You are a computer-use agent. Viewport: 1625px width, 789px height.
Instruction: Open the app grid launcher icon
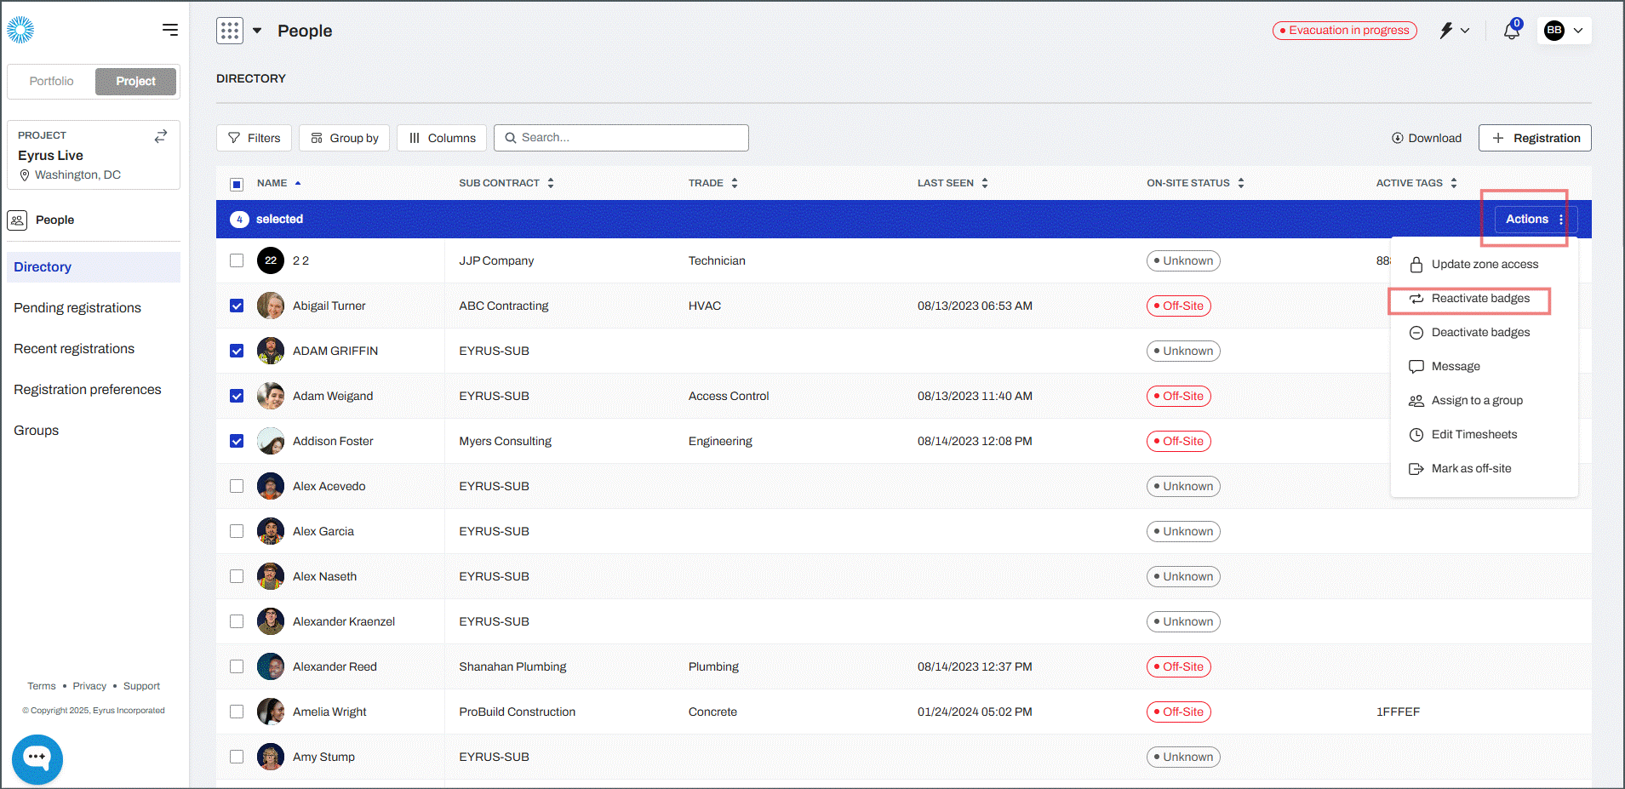[x=230, y=31]
